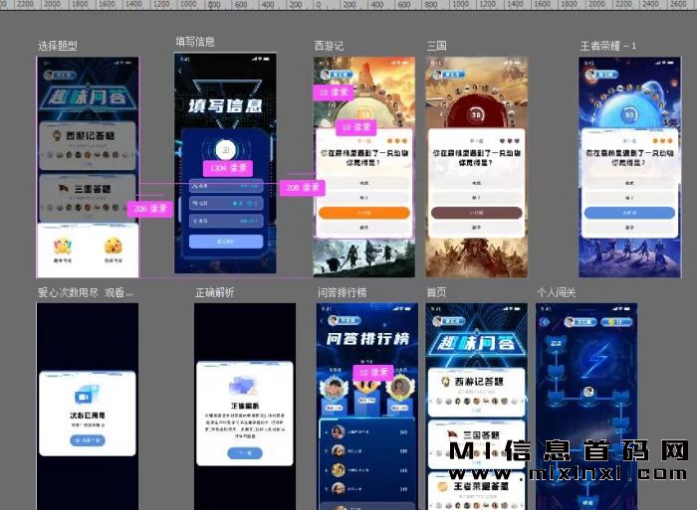The height and width of the screenshot is (510, 697).
Task: Click the 西游记答题 card in 首页 artboard
Action: pos(476,393)
